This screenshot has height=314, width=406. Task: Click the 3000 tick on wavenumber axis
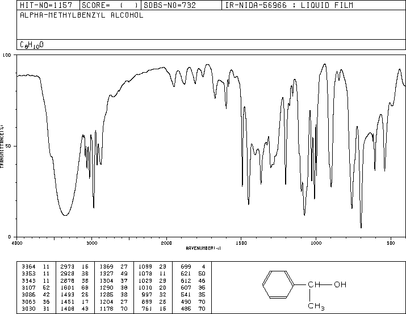pyautogui.click(x=91, y=242)
